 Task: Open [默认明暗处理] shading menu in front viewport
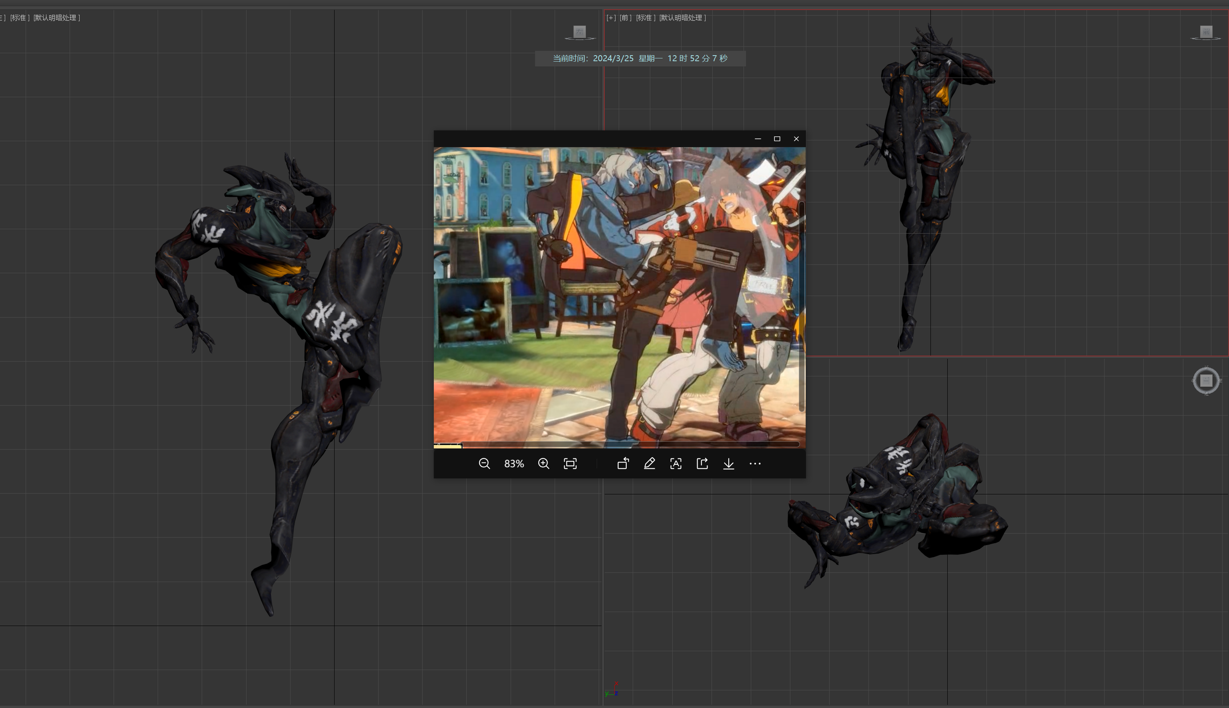pos(682,18)
